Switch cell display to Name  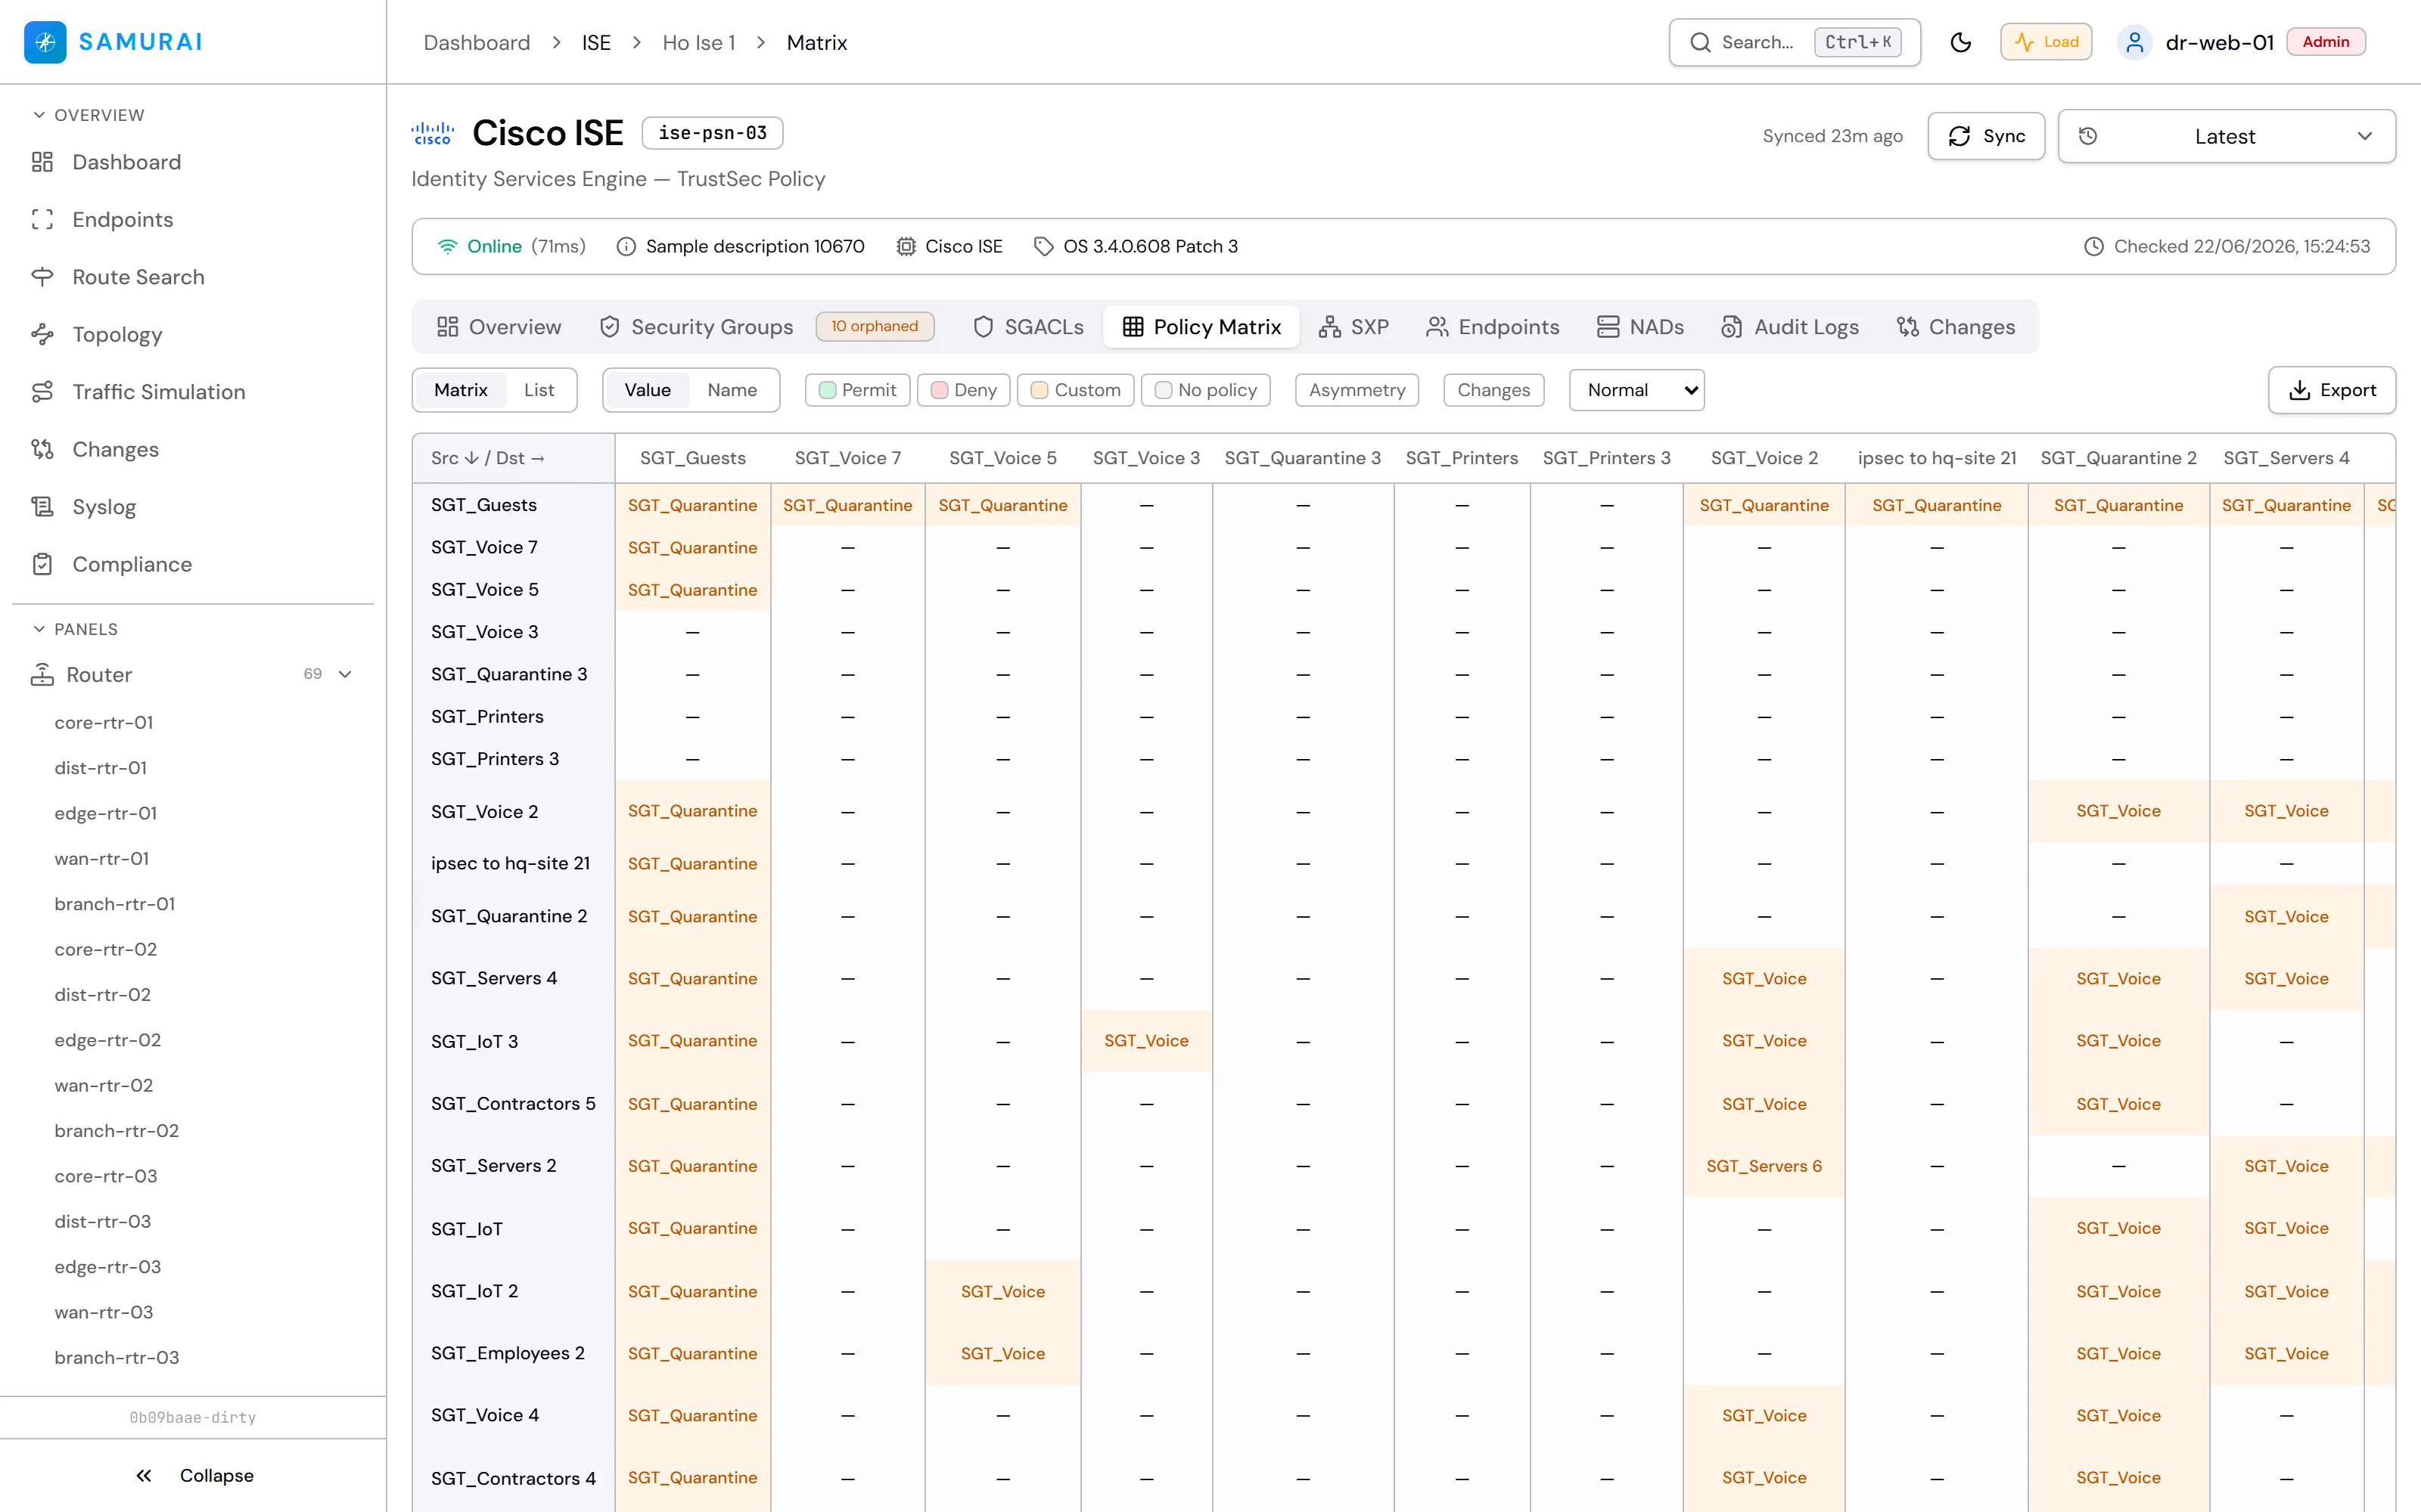pyautogui.click(x=732, y=390)
